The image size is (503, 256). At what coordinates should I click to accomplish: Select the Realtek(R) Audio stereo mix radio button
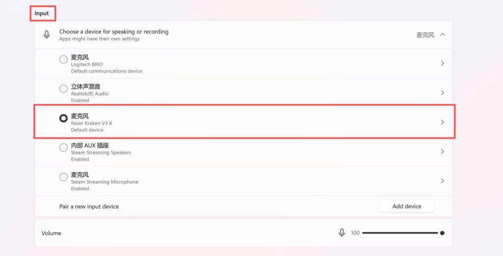tap(63, 89)
